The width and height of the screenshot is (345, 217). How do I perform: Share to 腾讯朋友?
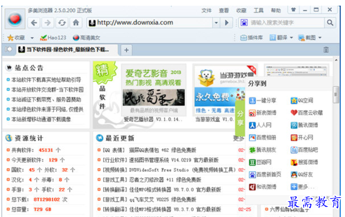pyautogui.click(x=263, y=150)
